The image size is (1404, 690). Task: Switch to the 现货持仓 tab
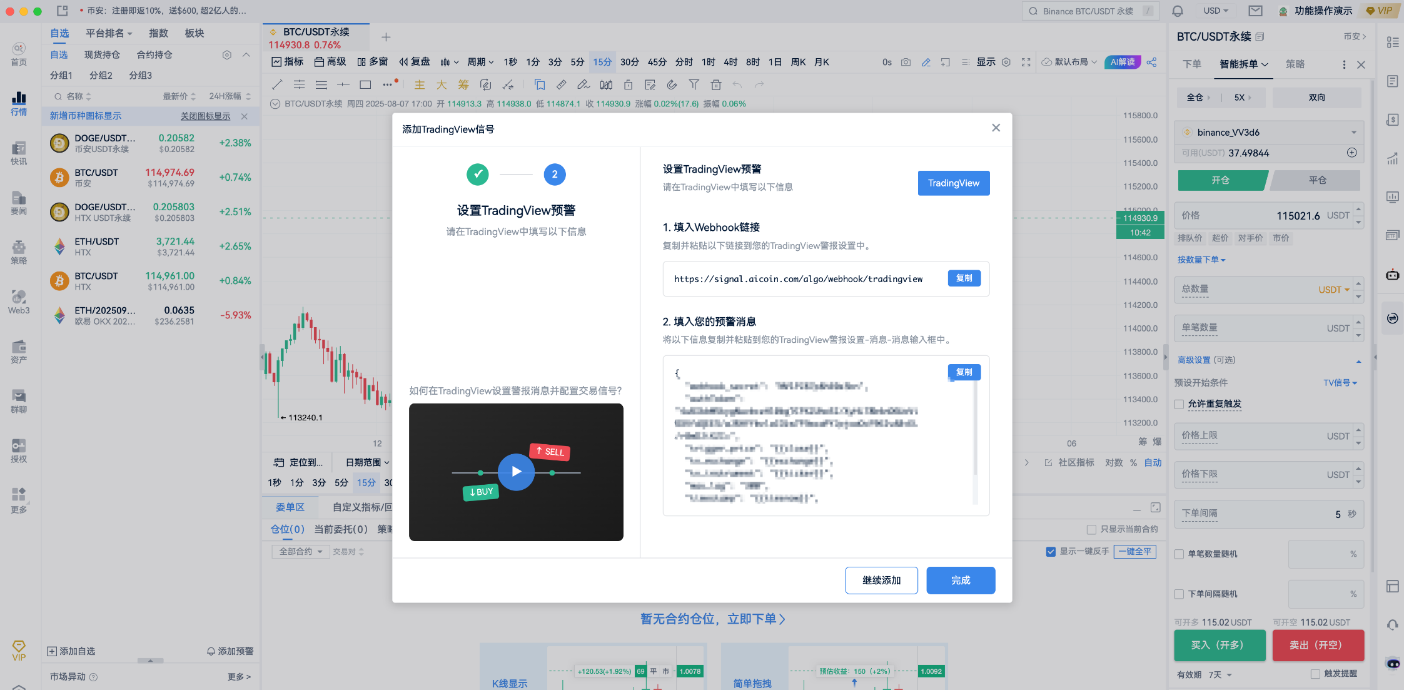point(102,55)
